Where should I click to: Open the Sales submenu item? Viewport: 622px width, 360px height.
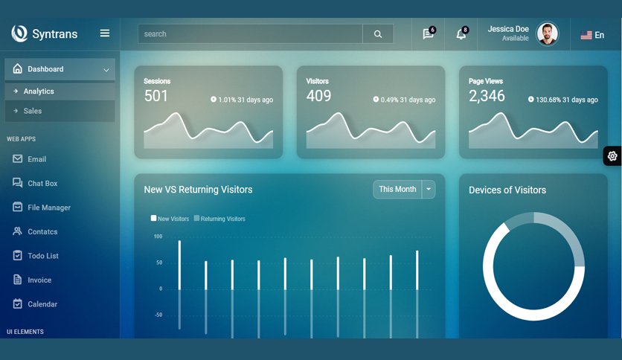point(60,111)
